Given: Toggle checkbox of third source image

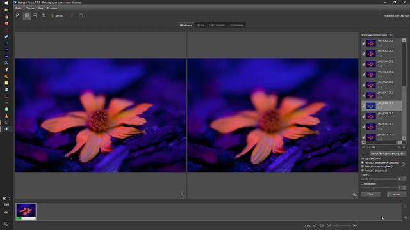Looking at the screenshot, I should point(363,64).
